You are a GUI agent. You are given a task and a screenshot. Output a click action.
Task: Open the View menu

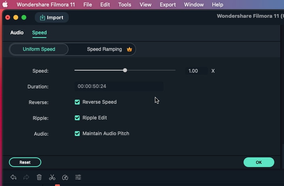tap(146, 4)
